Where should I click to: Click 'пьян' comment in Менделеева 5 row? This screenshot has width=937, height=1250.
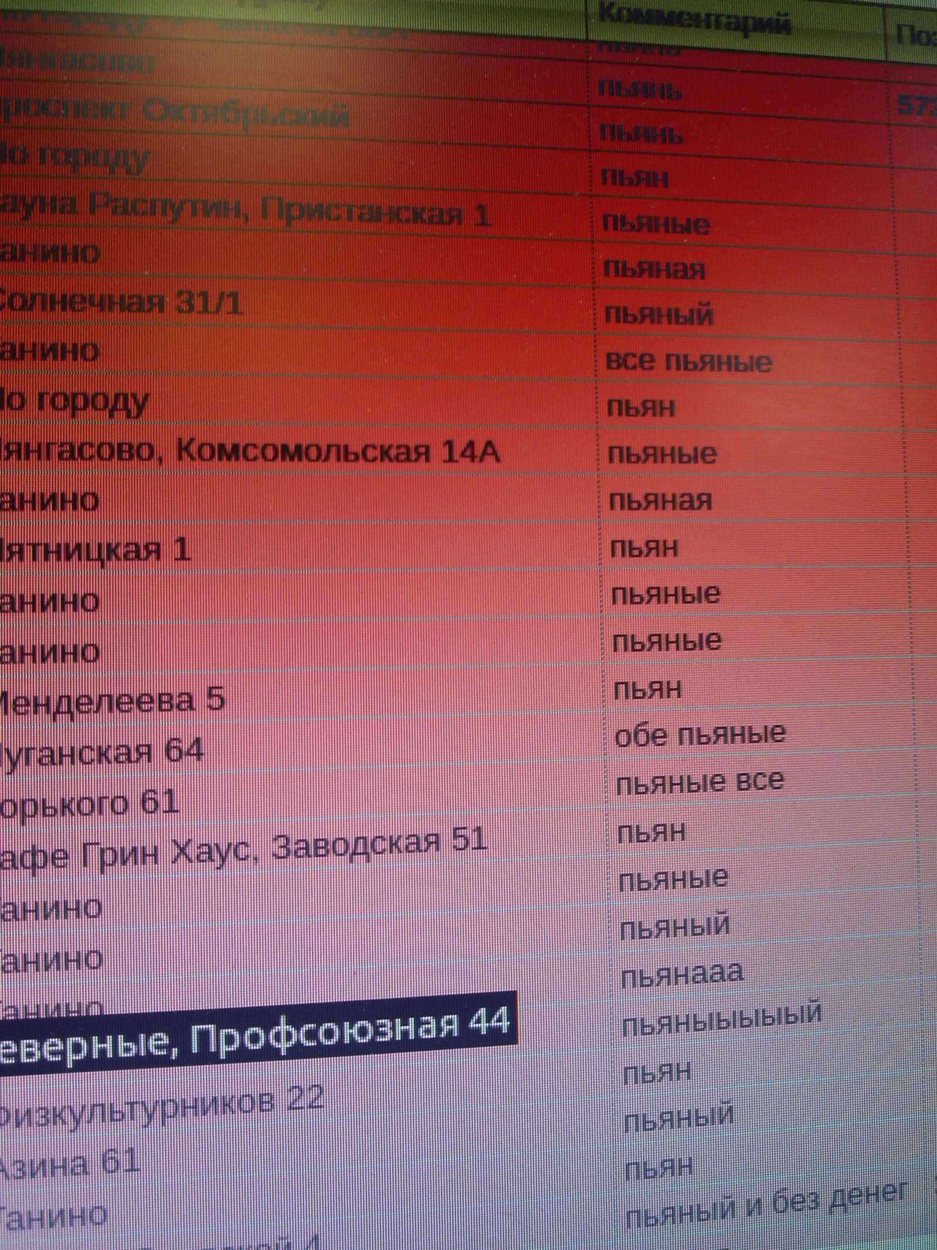(648, 689)
